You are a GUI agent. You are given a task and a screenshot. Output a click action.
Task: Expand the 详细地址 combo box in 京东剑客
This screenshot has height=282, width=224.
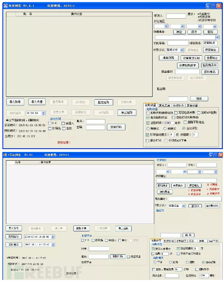(x=218, y=37)
